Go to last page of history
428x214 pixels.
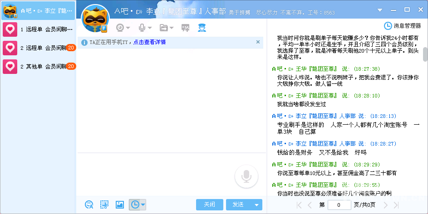coord(396,205)
